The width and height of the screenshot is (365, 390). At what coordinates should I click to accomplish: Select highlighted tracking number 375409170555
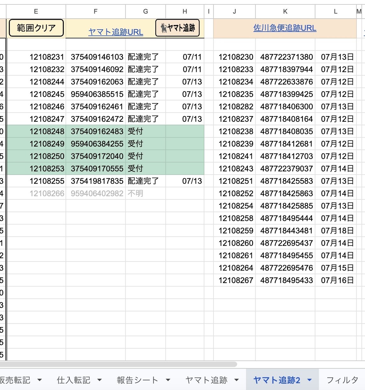tap(96, 169)
